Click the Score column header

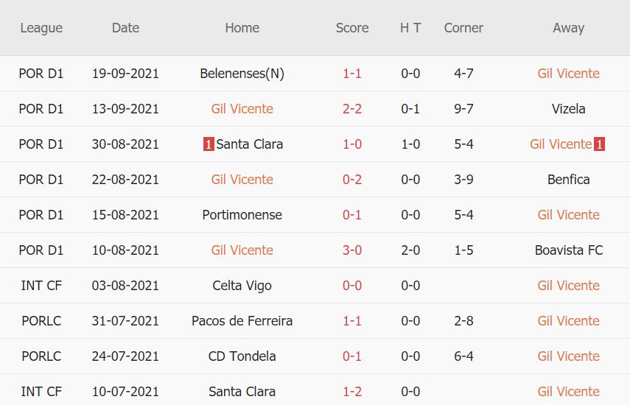click(352, 28)
